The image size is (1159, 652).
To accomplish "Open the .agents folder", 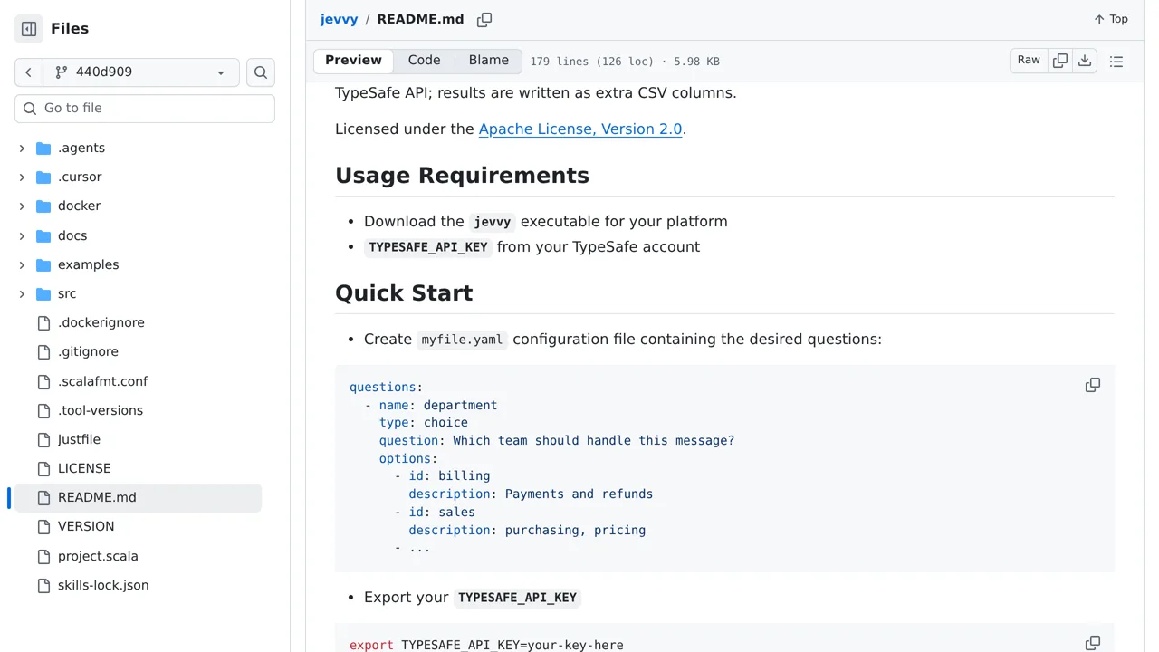I will [81, 149].
